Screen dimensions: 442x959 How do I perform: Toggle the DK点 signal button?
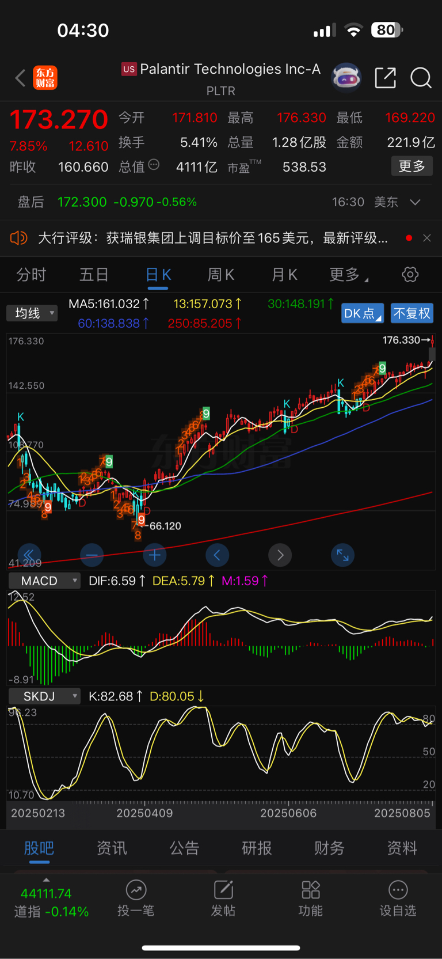coord(362,313)
